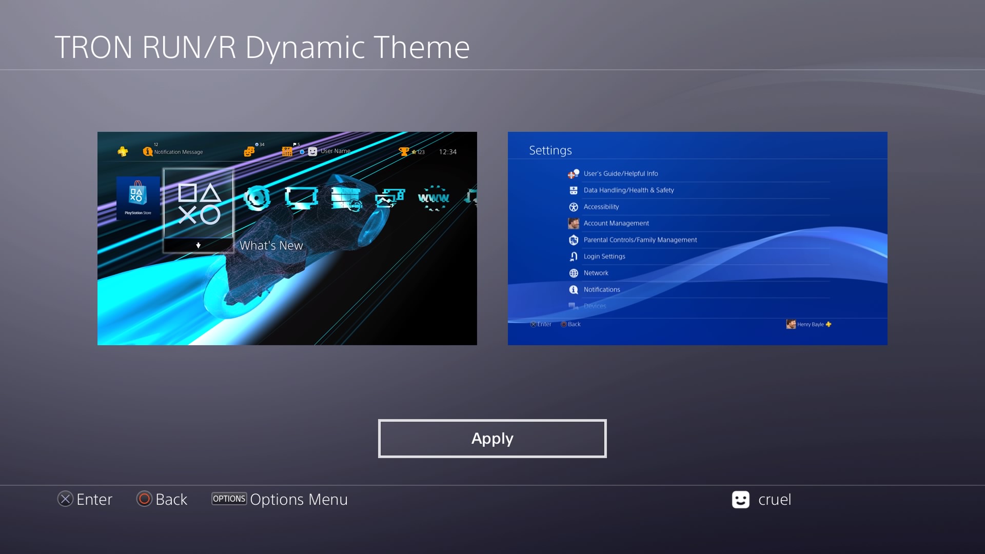Click the events calendar icon in preview
This screenshot has height=554, width=985.
point(287,151)
